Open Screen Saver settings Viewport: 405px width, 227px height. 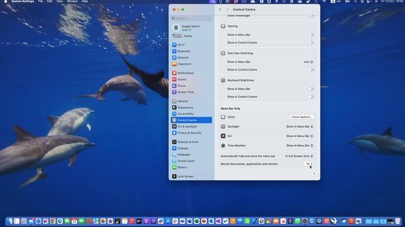[x=191, y=161]
